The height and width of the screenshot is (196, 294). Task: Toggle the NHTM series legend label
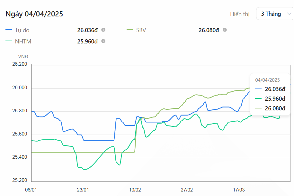pyautogui.click(x=23, y=42)
